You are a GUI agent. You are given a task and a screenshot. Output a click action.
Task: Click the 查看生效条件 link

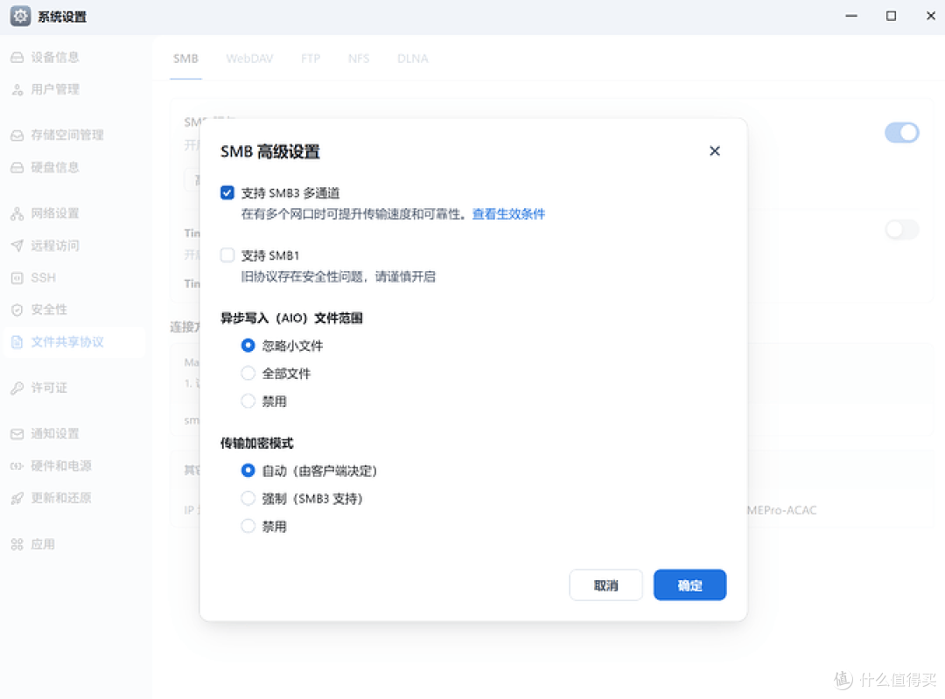[x=508, y=213]
